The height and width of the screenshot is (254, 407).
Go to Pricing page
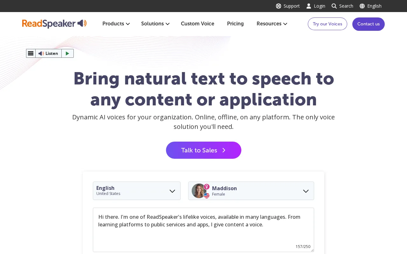235,24
